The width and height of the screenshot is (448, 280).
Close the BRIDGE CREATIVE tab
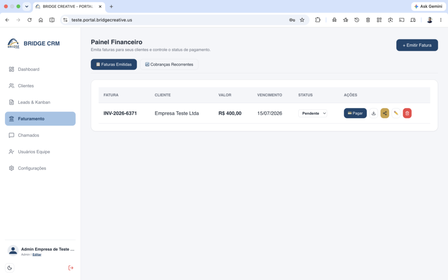[x=100, y=6]
